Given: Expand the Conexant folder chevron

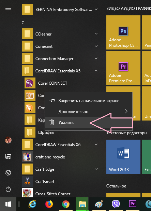Looking at the screenshot, I should 96,46.
